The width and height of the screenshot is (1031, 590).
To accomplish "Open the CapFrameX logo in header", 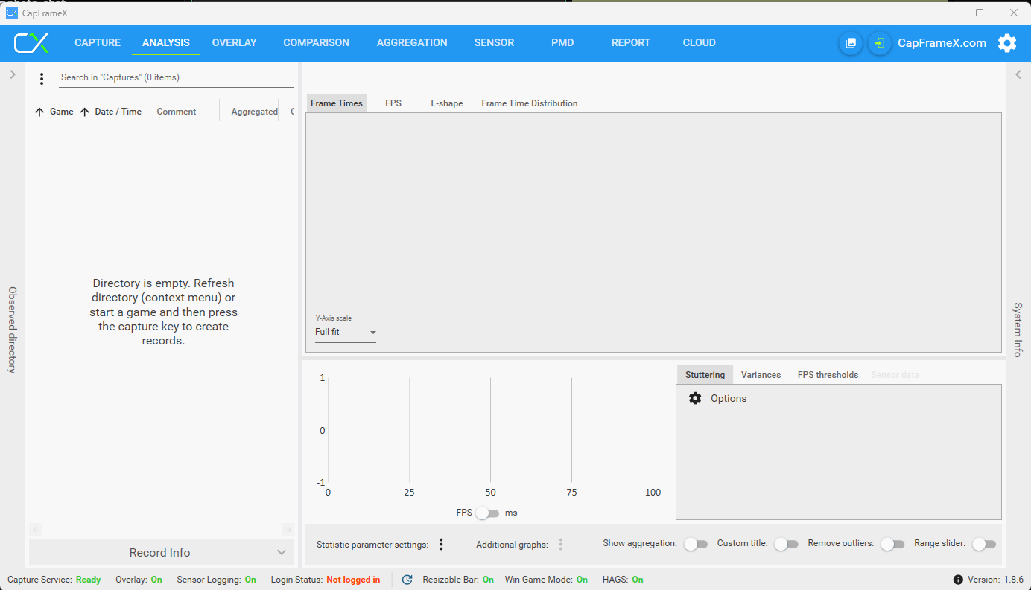I will click(31, 43).
